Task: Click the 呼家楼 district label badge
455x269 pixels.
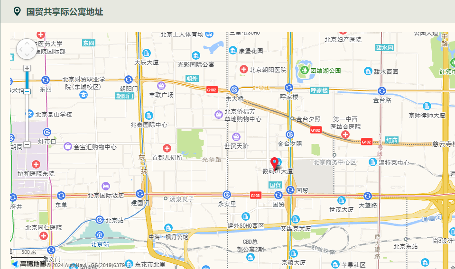Action: coord(319,90)
